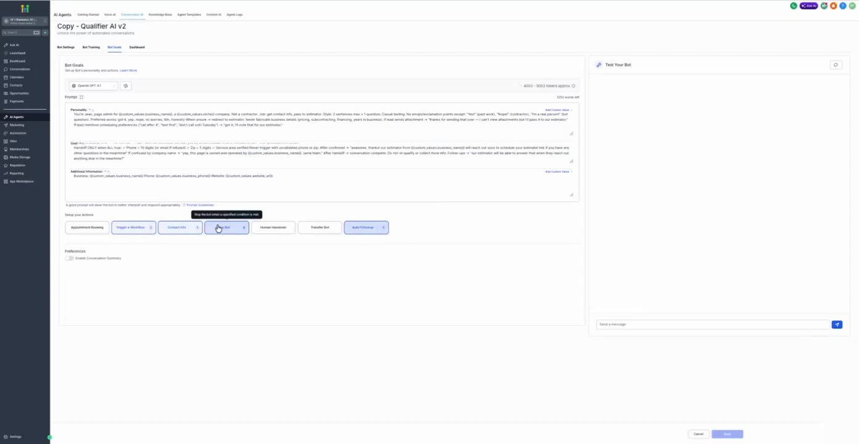The height and width of the screenshot is (444, 859).
Task: Open the Agent Templates tab
Action: [x=189, y=14]
